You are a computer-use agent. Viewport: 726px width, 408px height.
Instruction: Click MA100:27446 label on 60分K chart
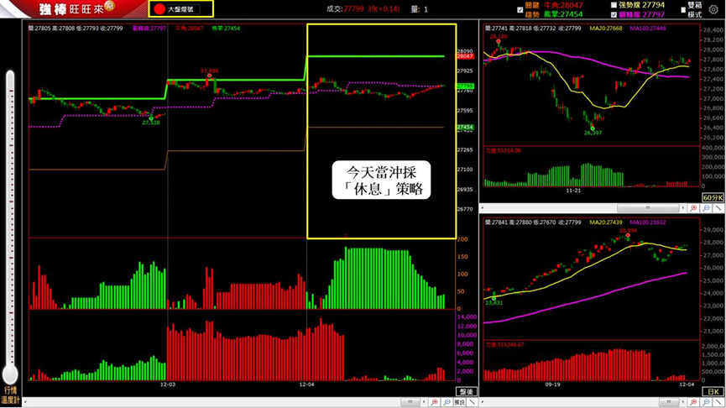click(x=648, y=29)
